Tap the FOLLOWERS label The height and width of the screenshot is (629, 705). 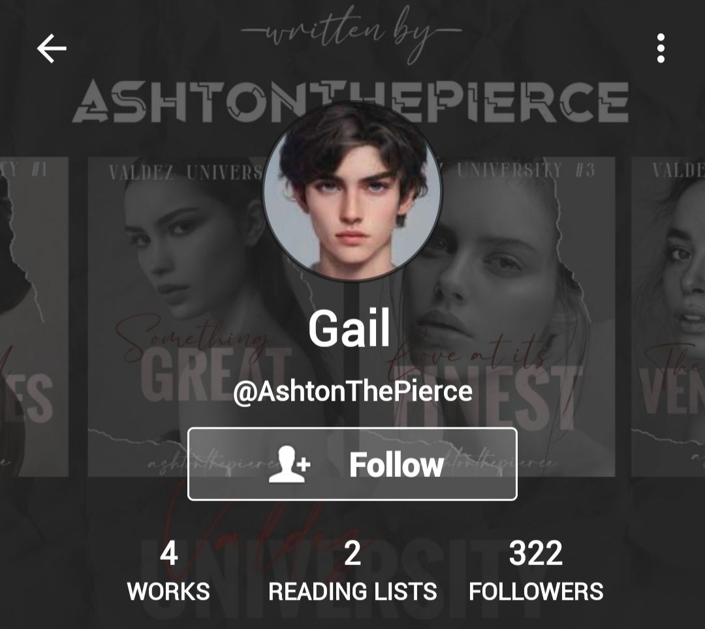pos(536,591)
